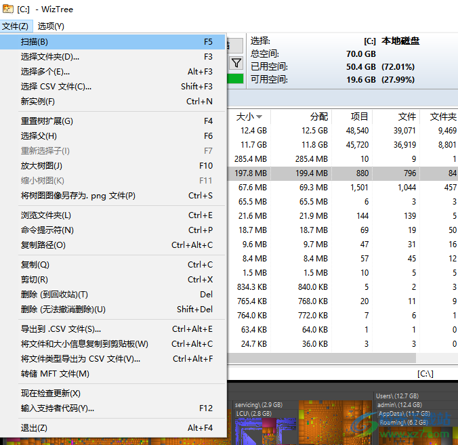Click the horizontal scrollbar under the table
The width and height of the screenshot is (458, 445).
click(x=321, y=358)
